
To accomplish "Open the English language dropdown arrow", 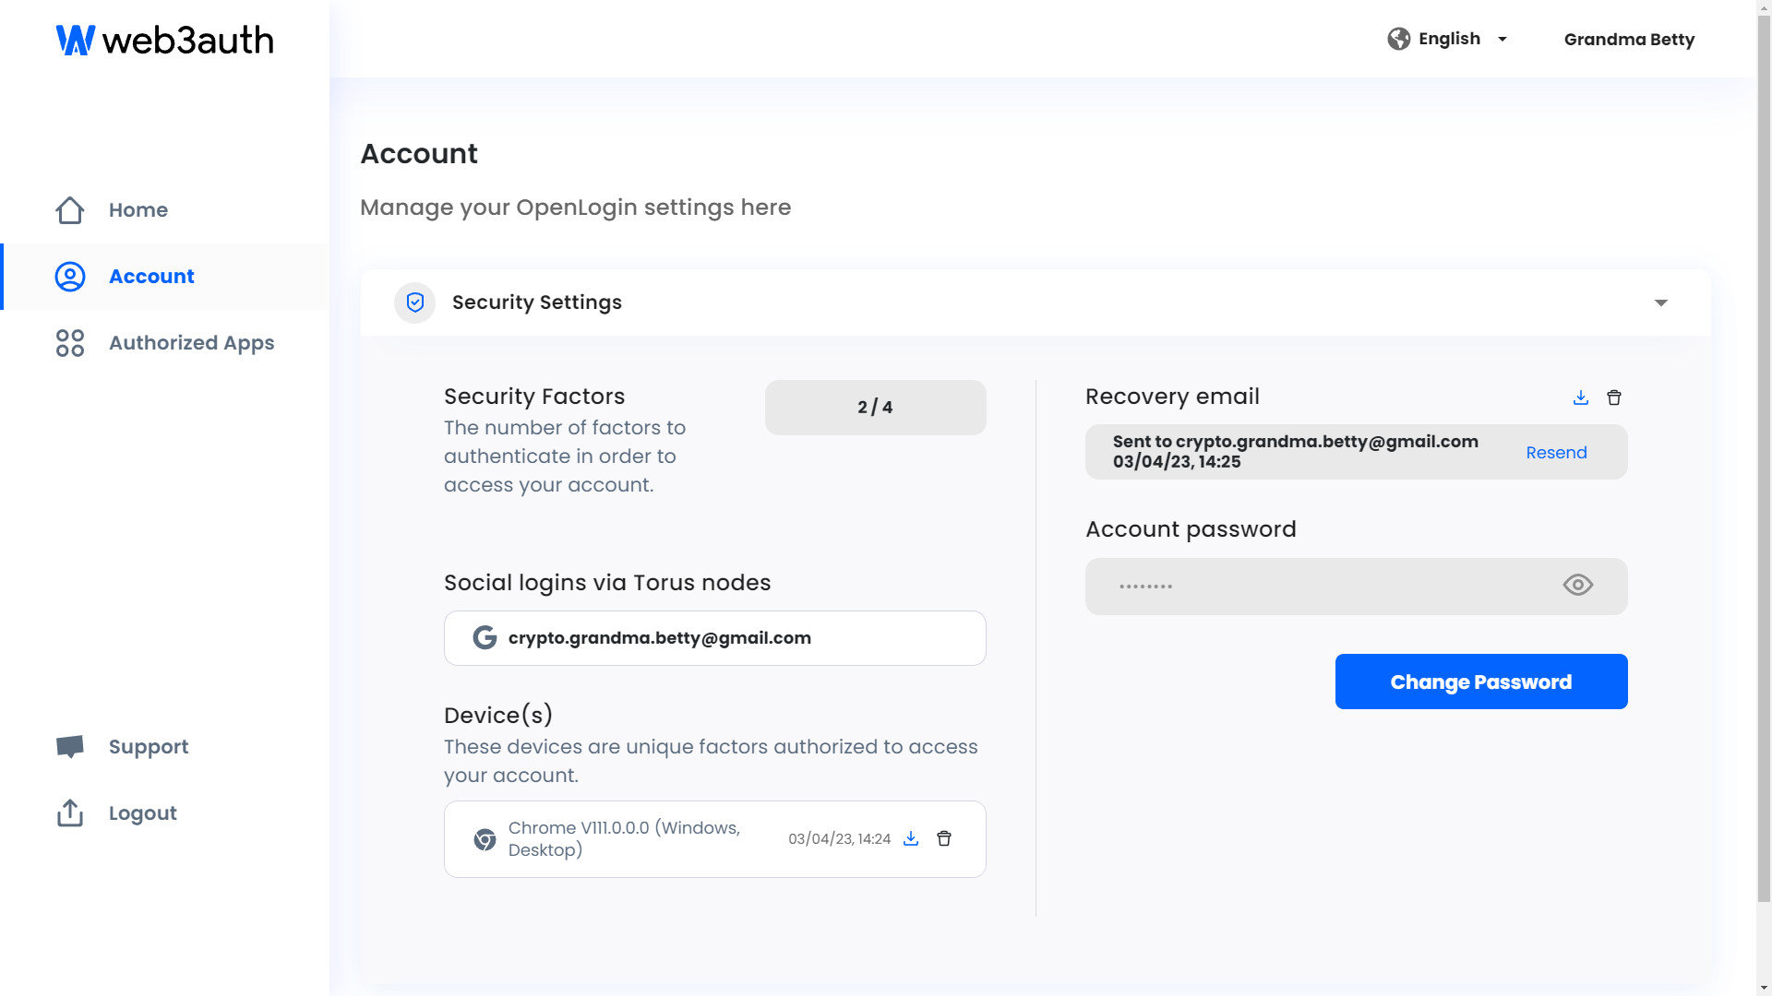I will coord(1503,40).
